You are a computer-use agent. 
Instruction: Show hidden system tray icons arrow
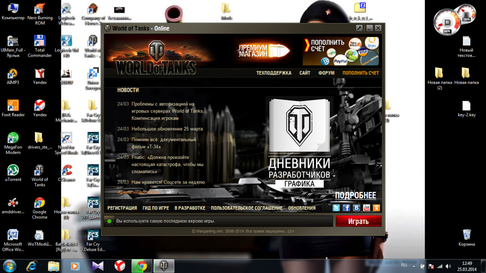[413, 266]
